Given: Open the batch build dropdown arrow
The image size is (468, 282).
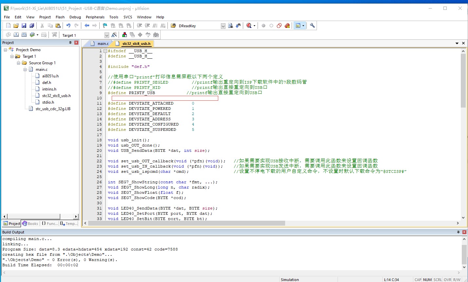Looking at the screenshot, I should click(x=37, y=35).
